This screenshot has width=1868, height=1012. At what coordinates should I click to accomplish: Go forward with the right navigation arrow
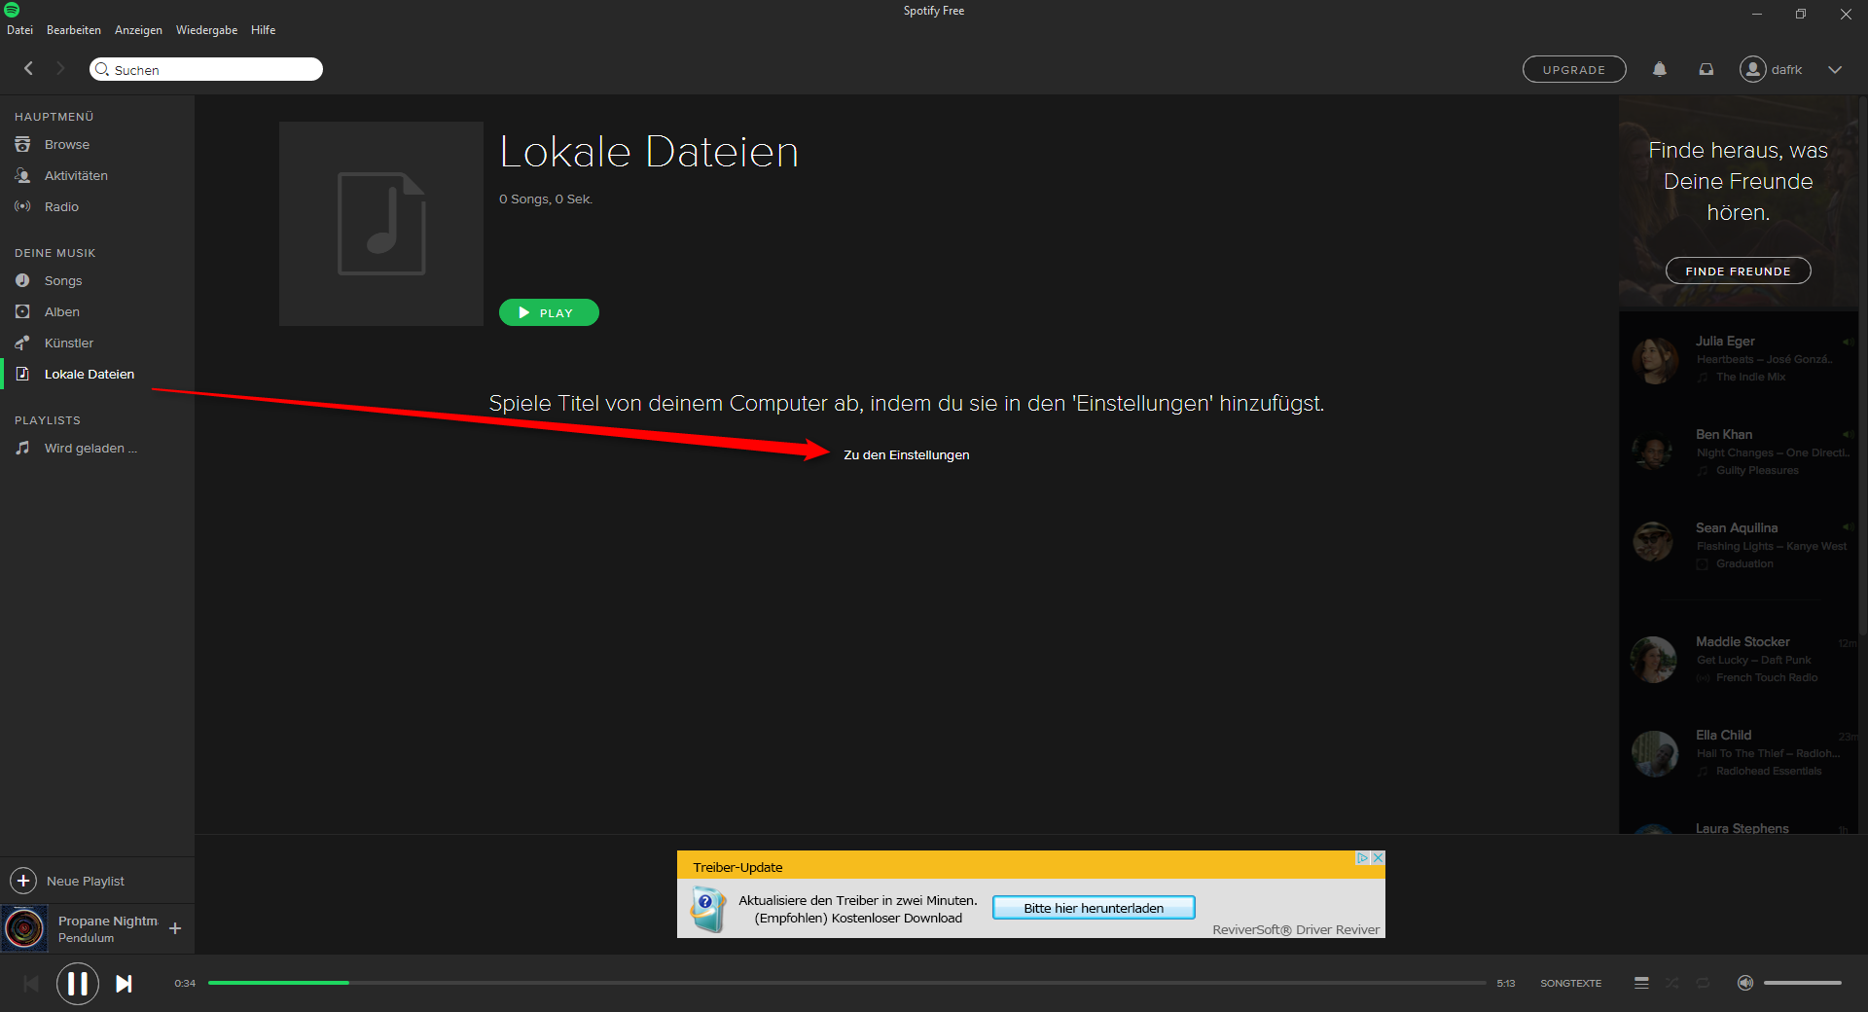coord(60,68)
